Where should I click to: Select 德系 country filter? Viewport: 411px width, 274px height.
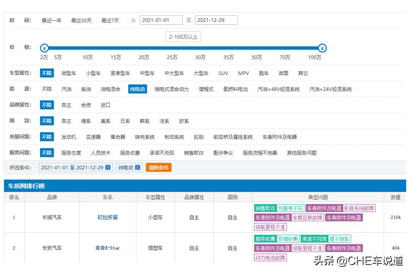pos(86,121)
